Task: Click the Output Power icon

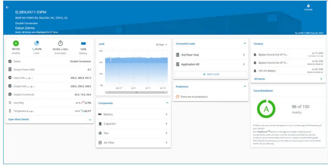Action: pos(10,69)
